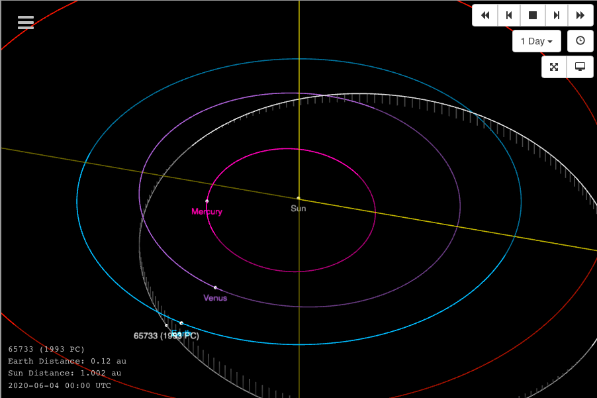597x398 pixels.
Task: Click the Sun label
Action: point(298,209)
